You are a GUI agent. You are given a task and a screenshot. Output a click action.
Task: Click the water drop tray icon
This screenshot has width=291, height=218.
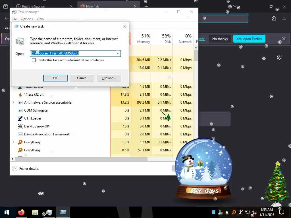tap(227, 212)
